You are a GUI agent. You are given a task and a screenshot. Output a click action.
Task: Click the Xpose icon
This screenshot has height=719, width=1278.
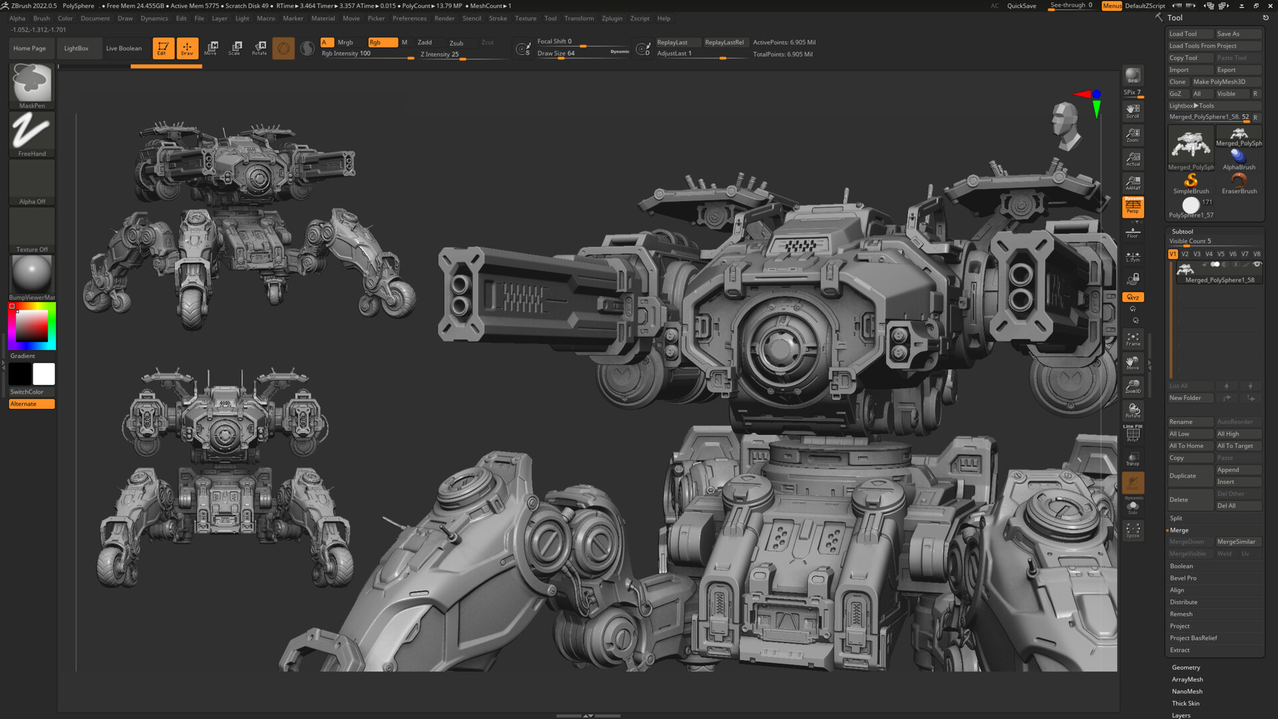[x=1132, y=531]
